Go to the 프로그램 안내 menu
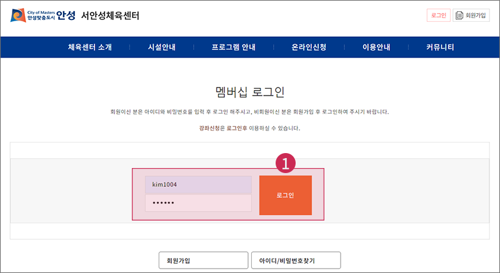 click(x=234, y=47)
